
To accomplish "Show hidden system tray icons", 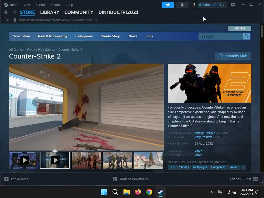I will [x=211, y=192].
